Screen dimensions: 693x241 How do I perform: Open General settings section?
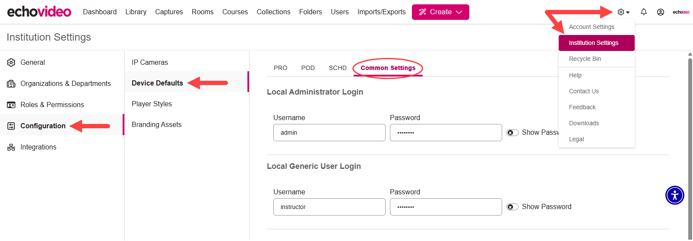tap(62, 63)
